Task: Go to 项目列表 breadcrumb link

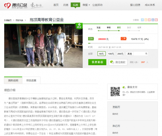Action: [x=19, y=20]
